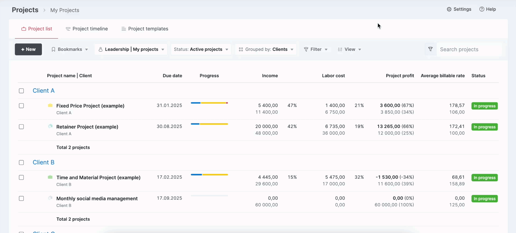Viewport: 516px width, 233px height.
Task: Expand the Filter dropdown
Action: pos(316,50)
